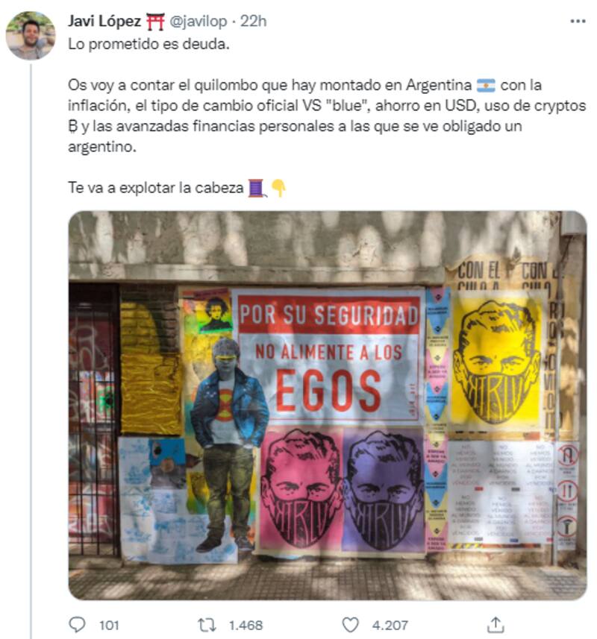The width and height of the screenshot is (597, 639).
Task: Open the attached street poster photo
Action: tap(328, 405)
